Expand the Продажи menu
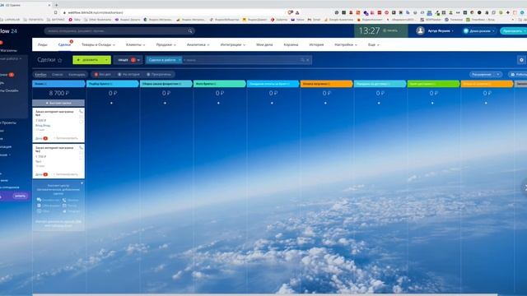Viewport: 527px width, 296px height. (166, 44)
